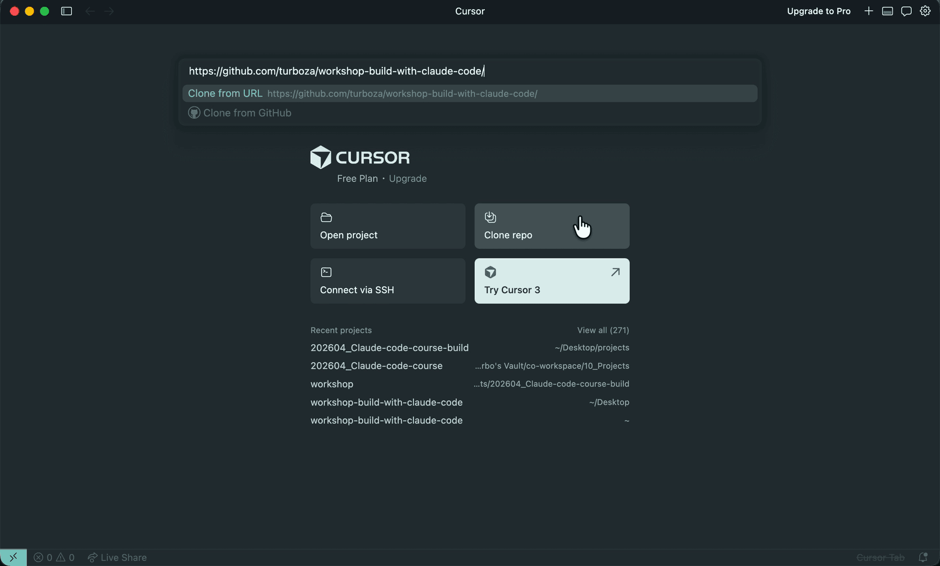The width and height of the screenshot is (940, 566).
Task: Show the errors count in status bar
Action: pyautogui.click(x=43, y=557)
